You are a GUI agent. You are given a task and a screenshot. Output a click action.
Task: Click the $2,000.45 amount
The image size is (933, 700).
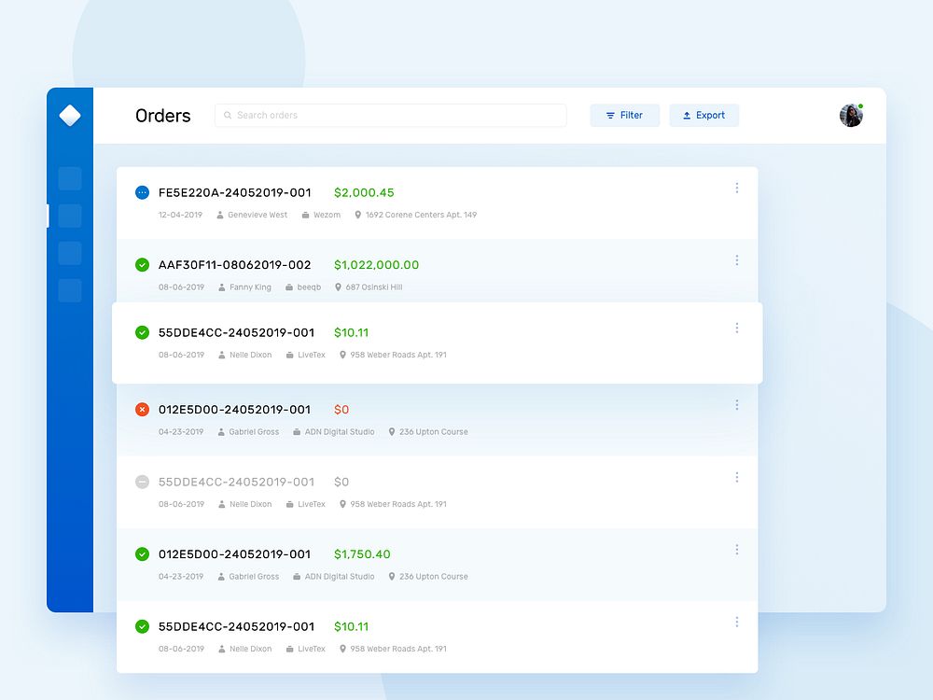[x=364, y=192]
